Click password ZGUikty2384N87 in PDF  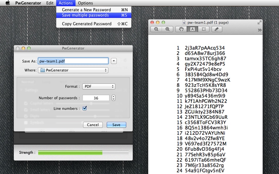[204, 112]
